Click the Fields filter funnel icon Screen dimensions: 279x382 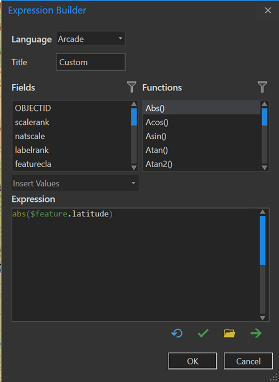click(x=132, y=87)
